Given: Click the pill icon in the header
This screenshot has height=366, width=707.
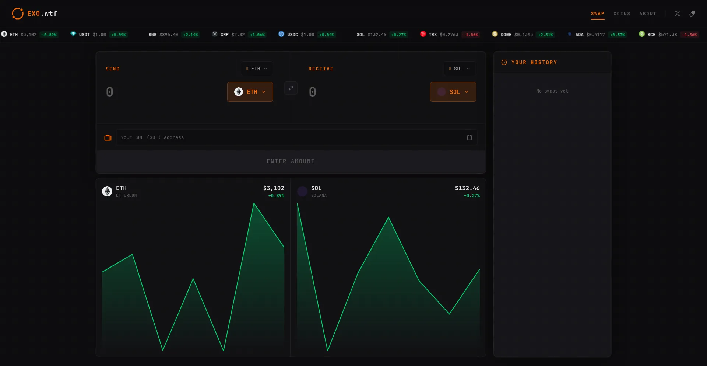Looking at the screenshot, I should click(x=692, y=14).
